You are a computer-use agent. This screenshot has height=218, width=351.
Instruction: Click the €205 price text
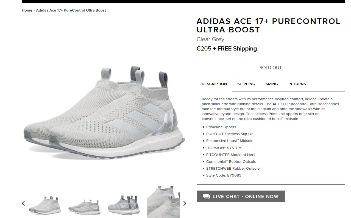coord(204,49)
